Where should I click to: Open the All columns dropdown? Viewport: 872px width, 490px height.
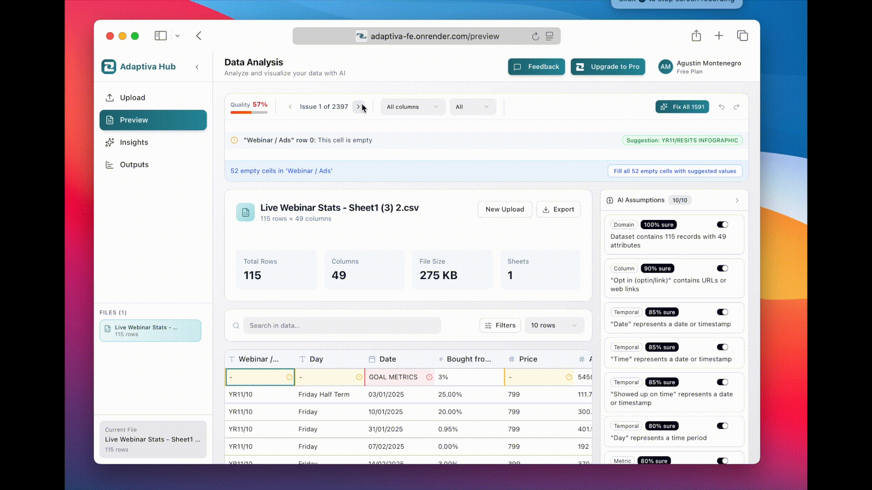[x=412, y=107]
